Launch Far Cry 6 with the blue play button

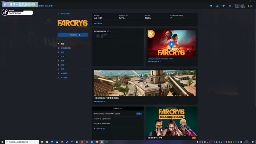point(73,35)
